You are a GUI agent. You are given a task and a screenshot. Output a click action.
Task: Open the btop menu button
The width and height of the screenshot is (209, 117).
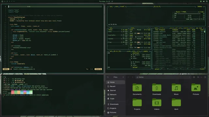pos(117,6)
